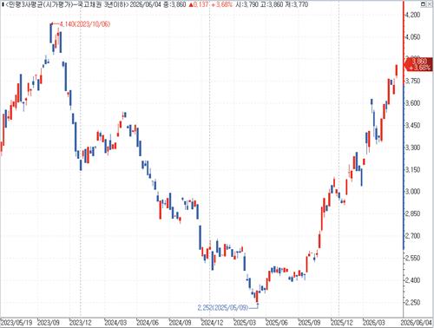Click the high value '고:3,860' in header
Viewport: 434px width, 328px height.
click(272, 4)
